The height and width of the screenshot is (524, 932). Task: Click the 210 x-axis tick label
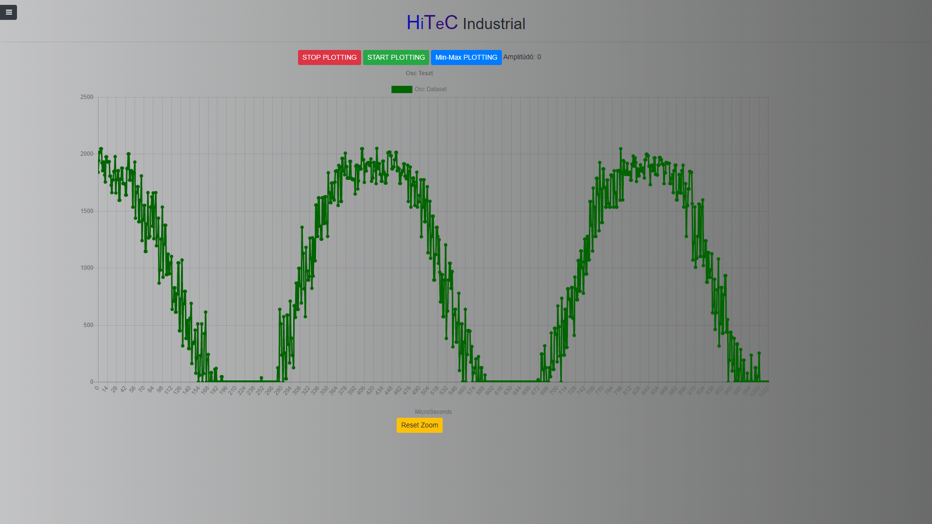[x=232, y=391]
